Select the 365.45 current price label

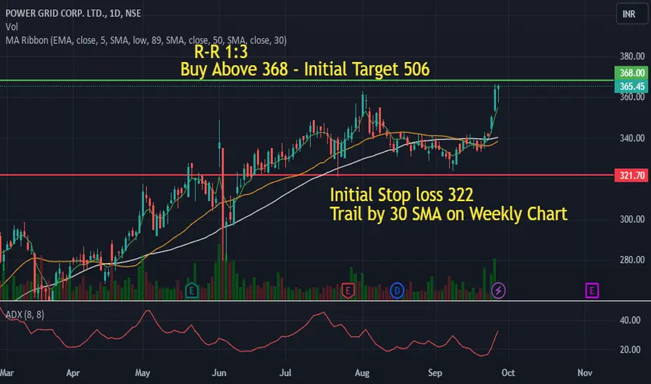[631, 87]
